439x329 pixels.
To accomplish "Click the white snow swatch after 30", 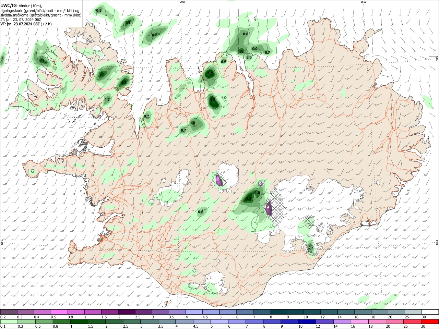I will tap(430, 312).
